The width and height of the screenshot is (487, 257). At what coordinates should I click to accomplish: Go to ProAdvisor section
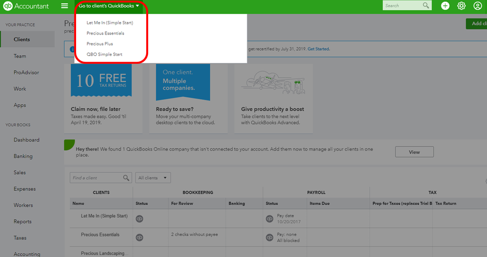pyautogui.click(x=26, y=72)
